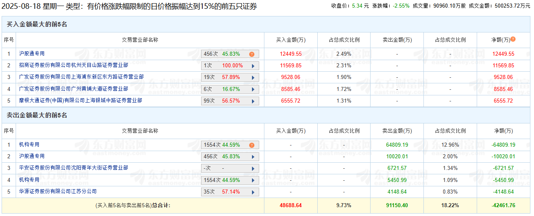Expand stats arrow for 平安证券沈阳青年大街 row
Viewport: 534px width, 216px height.
tap(253, 169)
